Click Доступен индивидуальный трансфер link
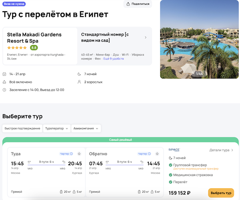The width and height of the screenshot is (240, 200). pos(192,169)
